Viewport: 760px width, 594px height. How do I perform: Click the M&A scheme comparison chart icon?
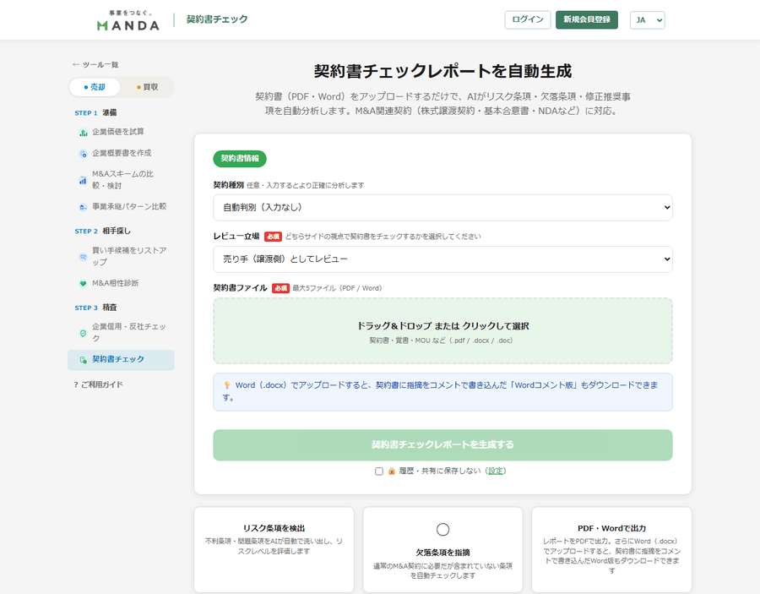(83, 180)
